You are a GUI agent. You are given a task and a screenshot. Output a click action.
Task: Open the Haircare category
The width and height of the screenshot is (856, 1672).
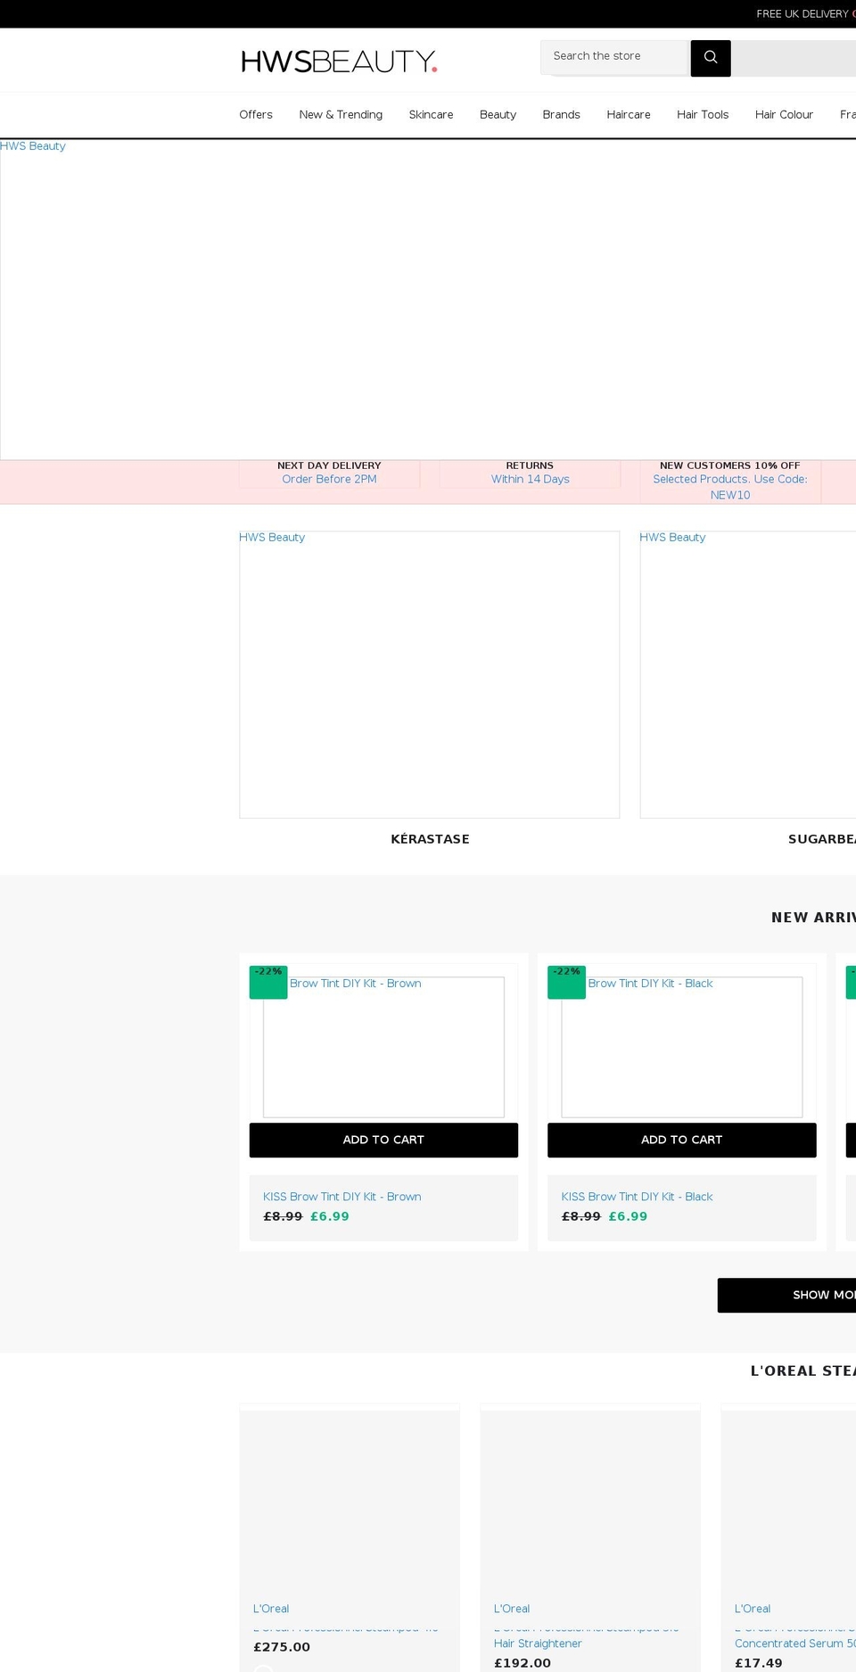coord(629,114)
